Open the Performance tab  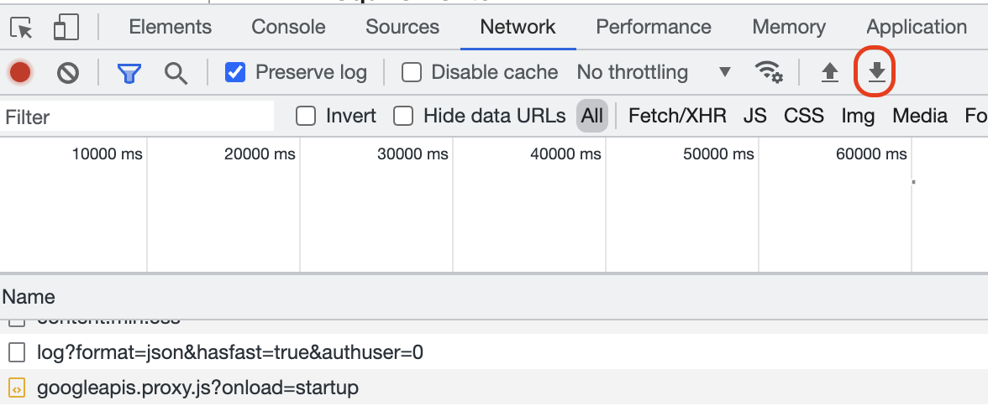pyautogui.click(x=654, y=27)
